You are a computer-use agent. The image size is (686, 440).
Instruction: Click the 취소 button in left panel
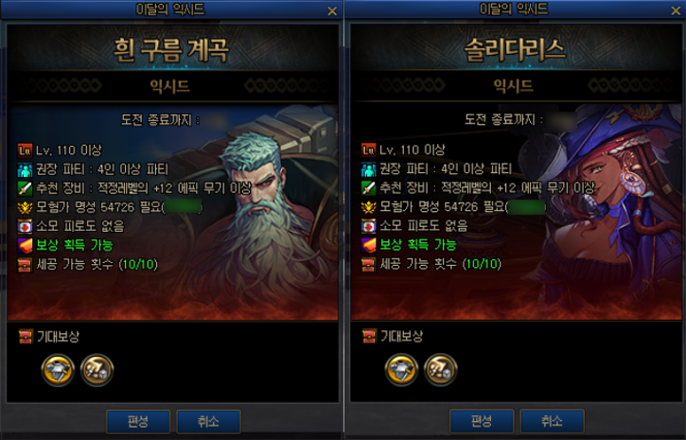[x=208, y=422]
